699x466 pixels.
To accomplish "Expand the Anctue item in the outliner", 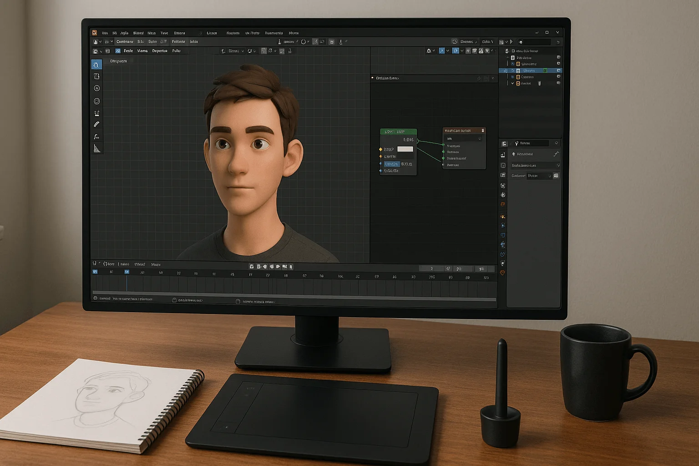I will pos(512,83).
